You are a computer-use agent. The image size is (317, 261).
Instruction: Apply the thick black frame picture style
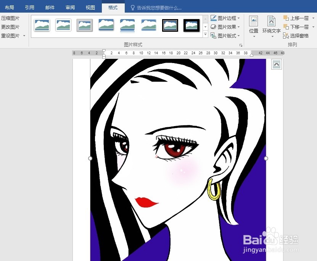pyautogui.click(x=191, y=25)
